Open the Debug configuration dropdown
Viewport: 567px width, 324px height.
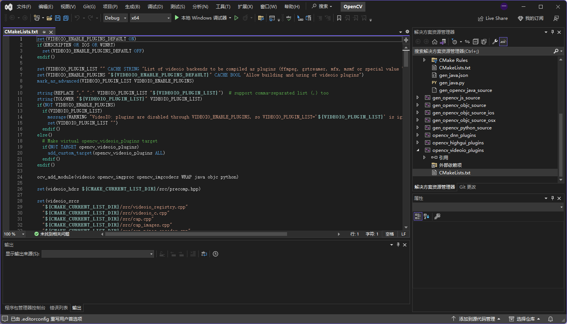[115, 18]
